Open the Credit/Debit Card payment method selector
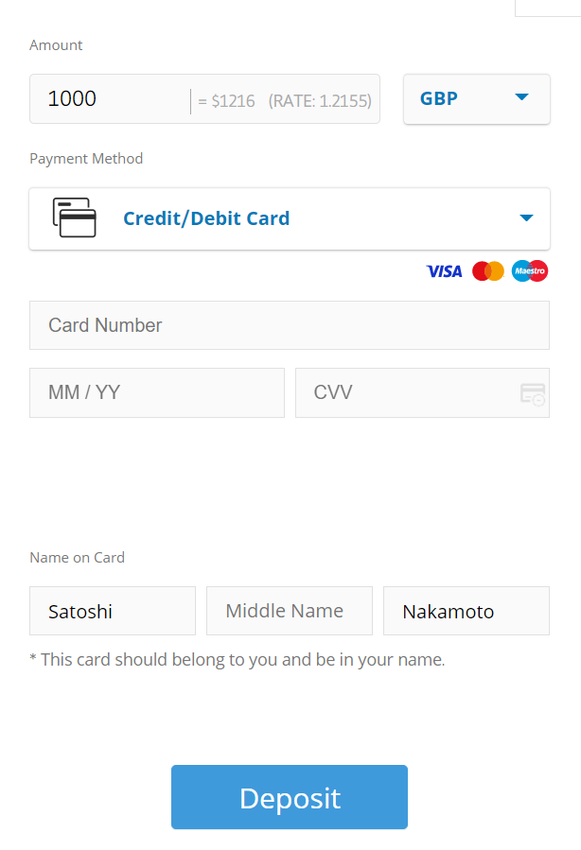This screenshot has width=581, height=850. 290,219
